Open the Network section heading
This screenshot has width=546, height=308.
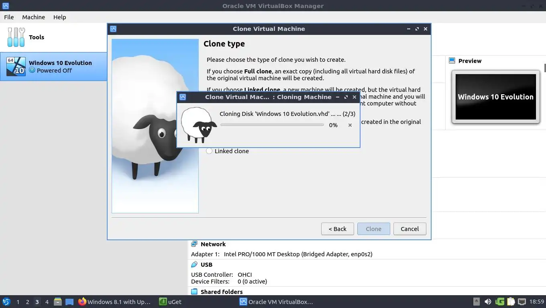tap(213, 244)
